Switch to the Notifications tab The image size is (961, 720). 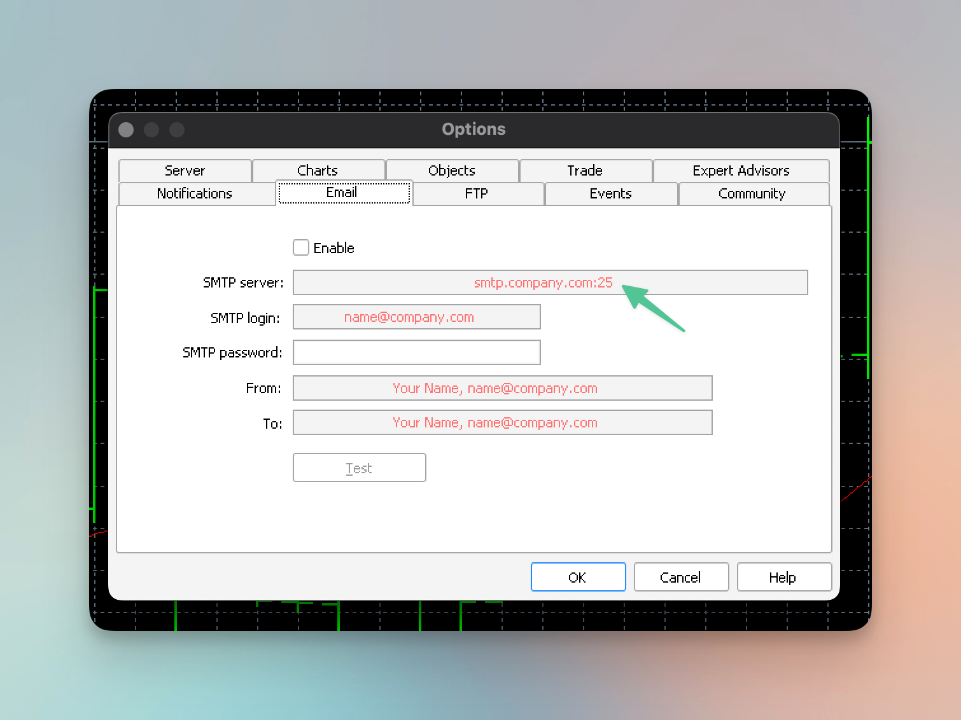click(x=195, y=193)
